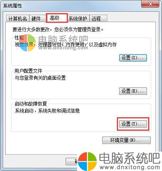This screenshot has height=171, width=162.
Task: Click user profile 设置(E) button
Action: [x=133, y=91]
